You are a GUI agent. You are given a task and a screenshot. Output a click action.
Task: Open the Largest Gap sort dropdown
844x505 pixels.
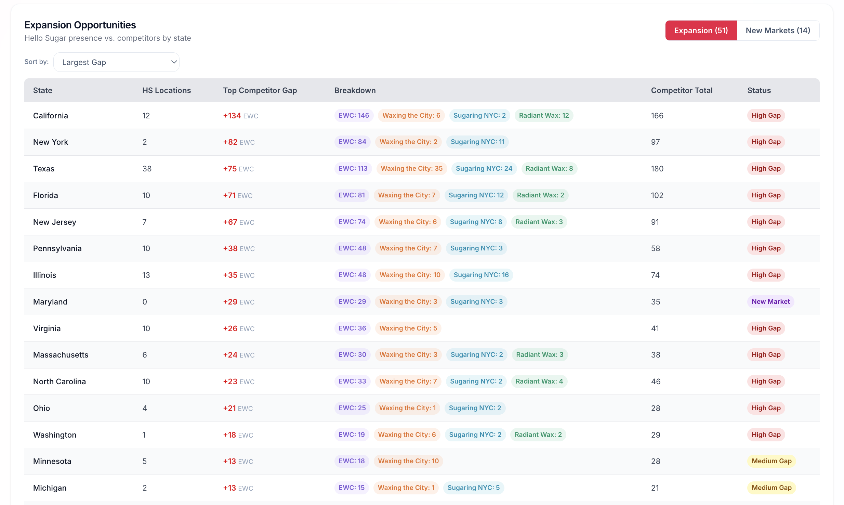[x=116, y=62]
